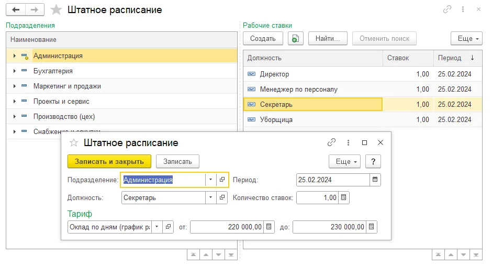
Task: Open main window three-dot menu
Action: pos(463,9)
